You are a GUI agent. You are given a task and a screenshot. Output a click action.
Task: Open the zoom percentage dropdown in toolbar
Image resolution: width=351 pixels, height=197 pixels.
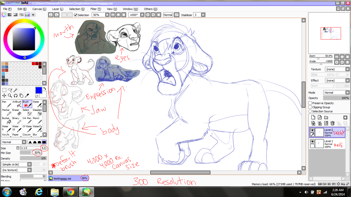(x=107, y=15)
